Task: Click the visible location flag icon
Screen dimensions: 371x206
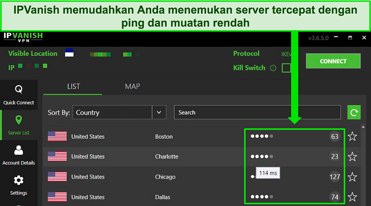Action: click(69, 52)
